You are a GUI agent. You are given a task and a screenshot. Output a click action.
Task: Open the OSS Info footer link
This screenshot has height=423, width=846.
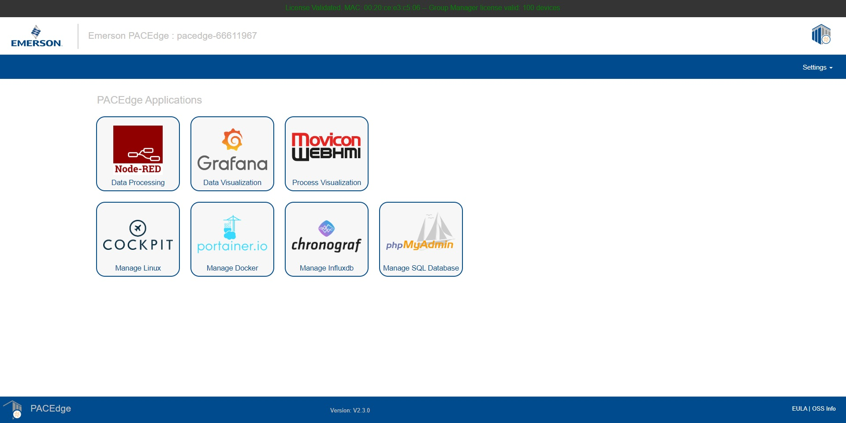[x=824, y=408]
